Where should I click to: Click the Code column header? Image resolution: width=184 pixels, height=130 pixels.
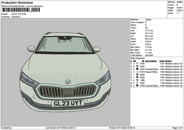pos(162,61)
